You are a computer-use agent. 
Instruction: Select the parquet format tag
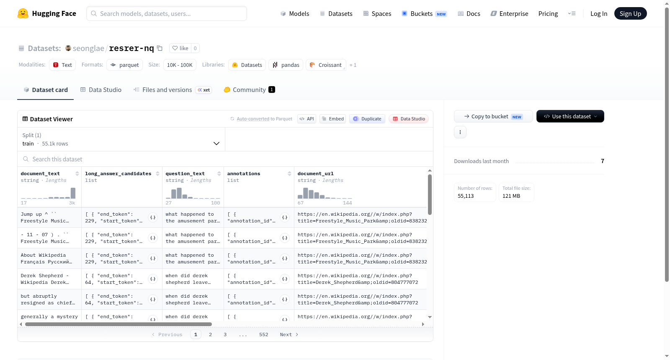click(x=125, y=65)
